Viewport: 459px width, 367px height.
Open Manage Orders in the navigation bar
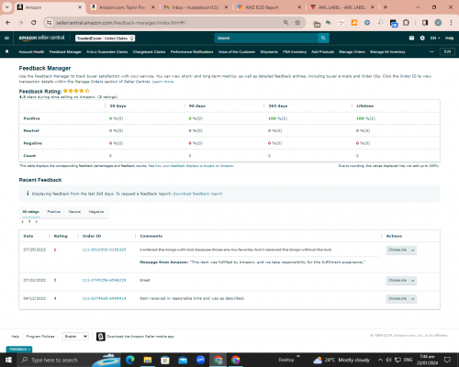coord(352,52)
